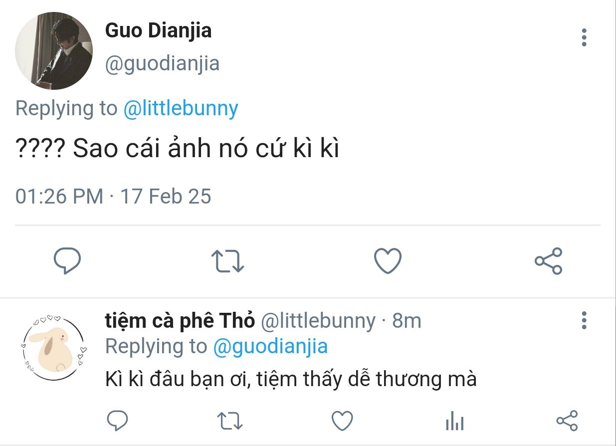
Task: Reply to tiệm cà phê Thỏ's comment
Action: click(118, 421)
